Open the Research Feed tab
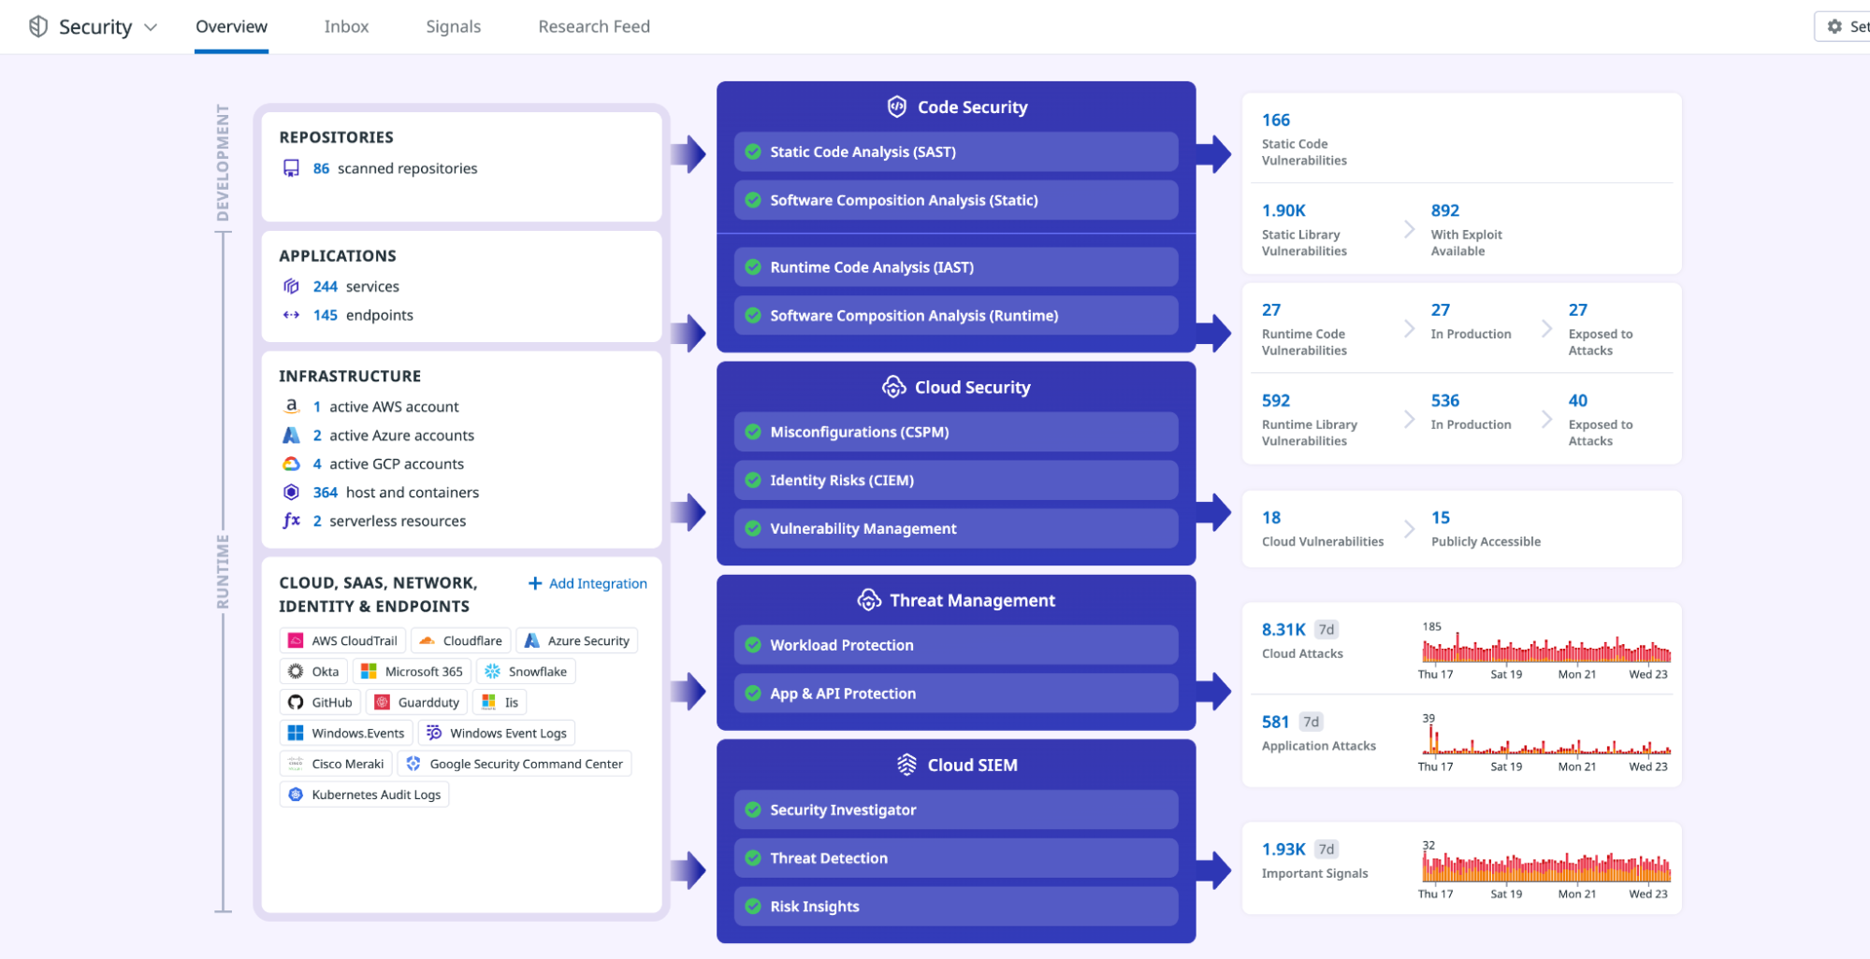1870x959 pixels. click(593, 26)
